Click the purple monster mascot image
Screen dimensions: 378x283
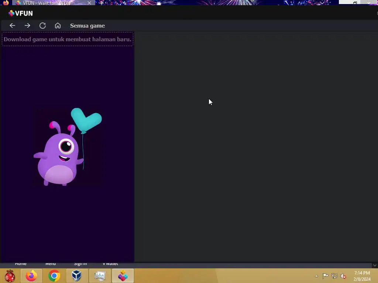coord(68,147)
